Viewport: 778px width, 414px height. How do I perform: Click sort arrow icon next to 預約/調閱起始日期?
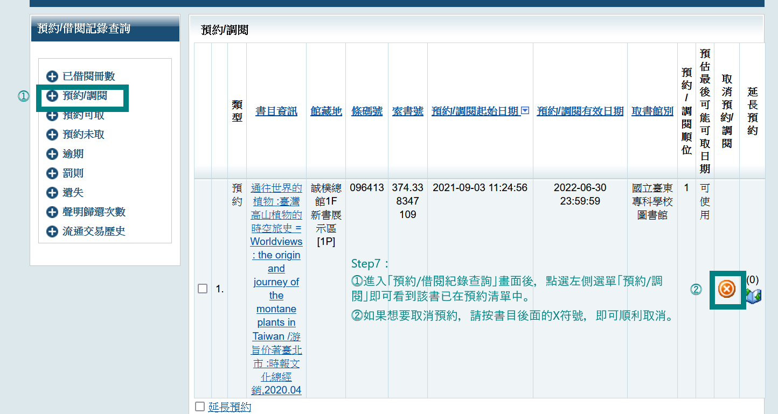tap(525, 110)
